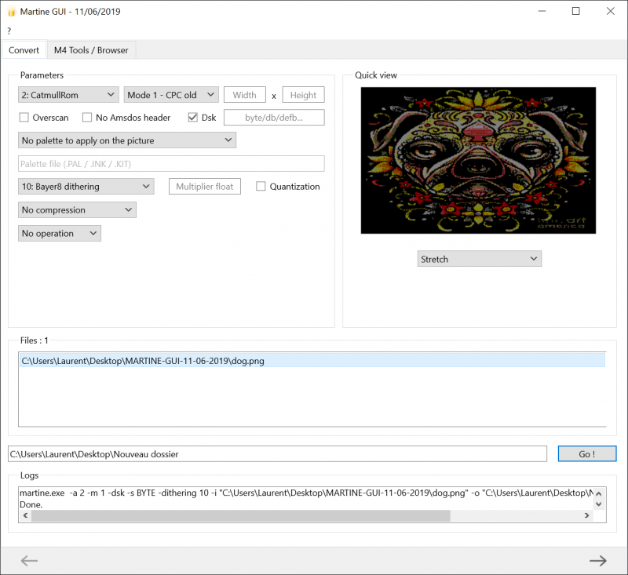Open the Stretch view mode dropdown
This screenshot has height=575, width=628.
coord(480,259)
